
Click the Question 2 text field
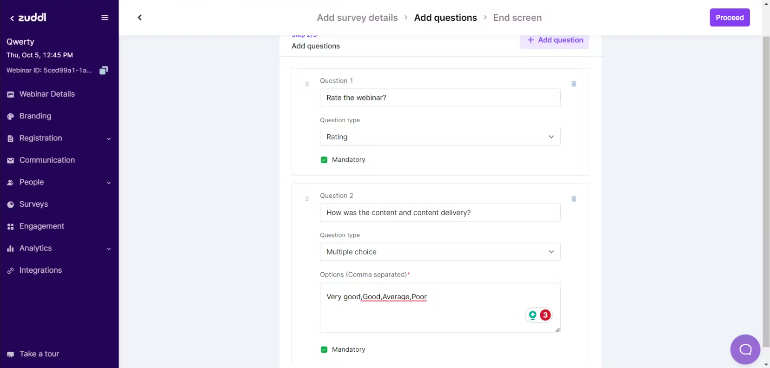click(x=440, y=213)
